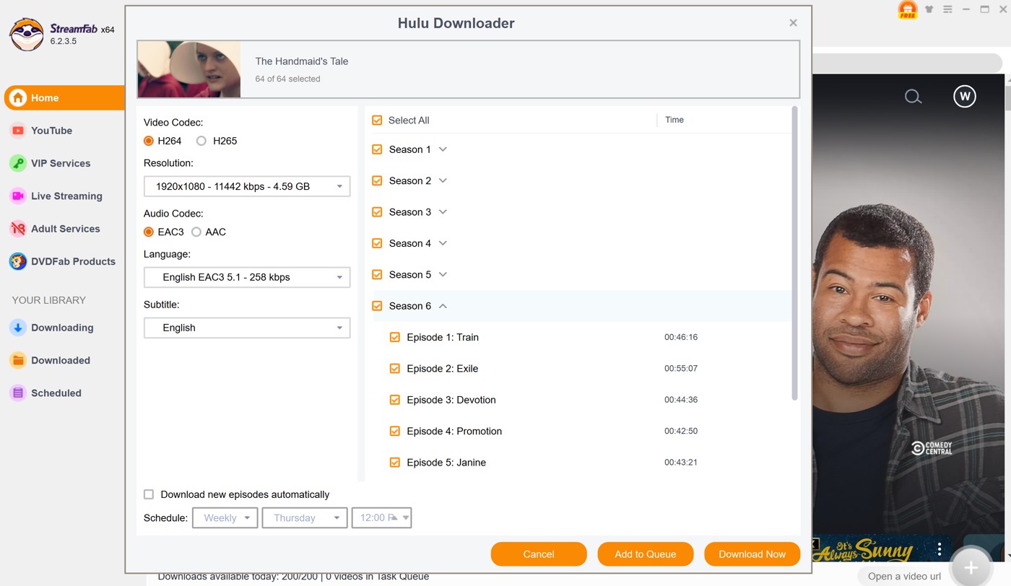Viewport: 1011px width, 586px height.
Task: Click the DVDFab Products icon
Action: (x=18, y=261)
